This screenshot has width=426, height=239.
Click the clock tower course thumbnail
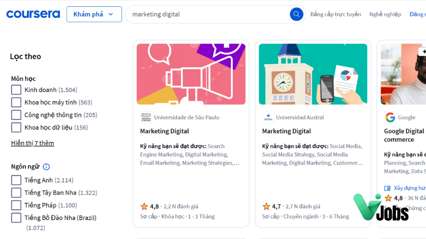point(313,74)
